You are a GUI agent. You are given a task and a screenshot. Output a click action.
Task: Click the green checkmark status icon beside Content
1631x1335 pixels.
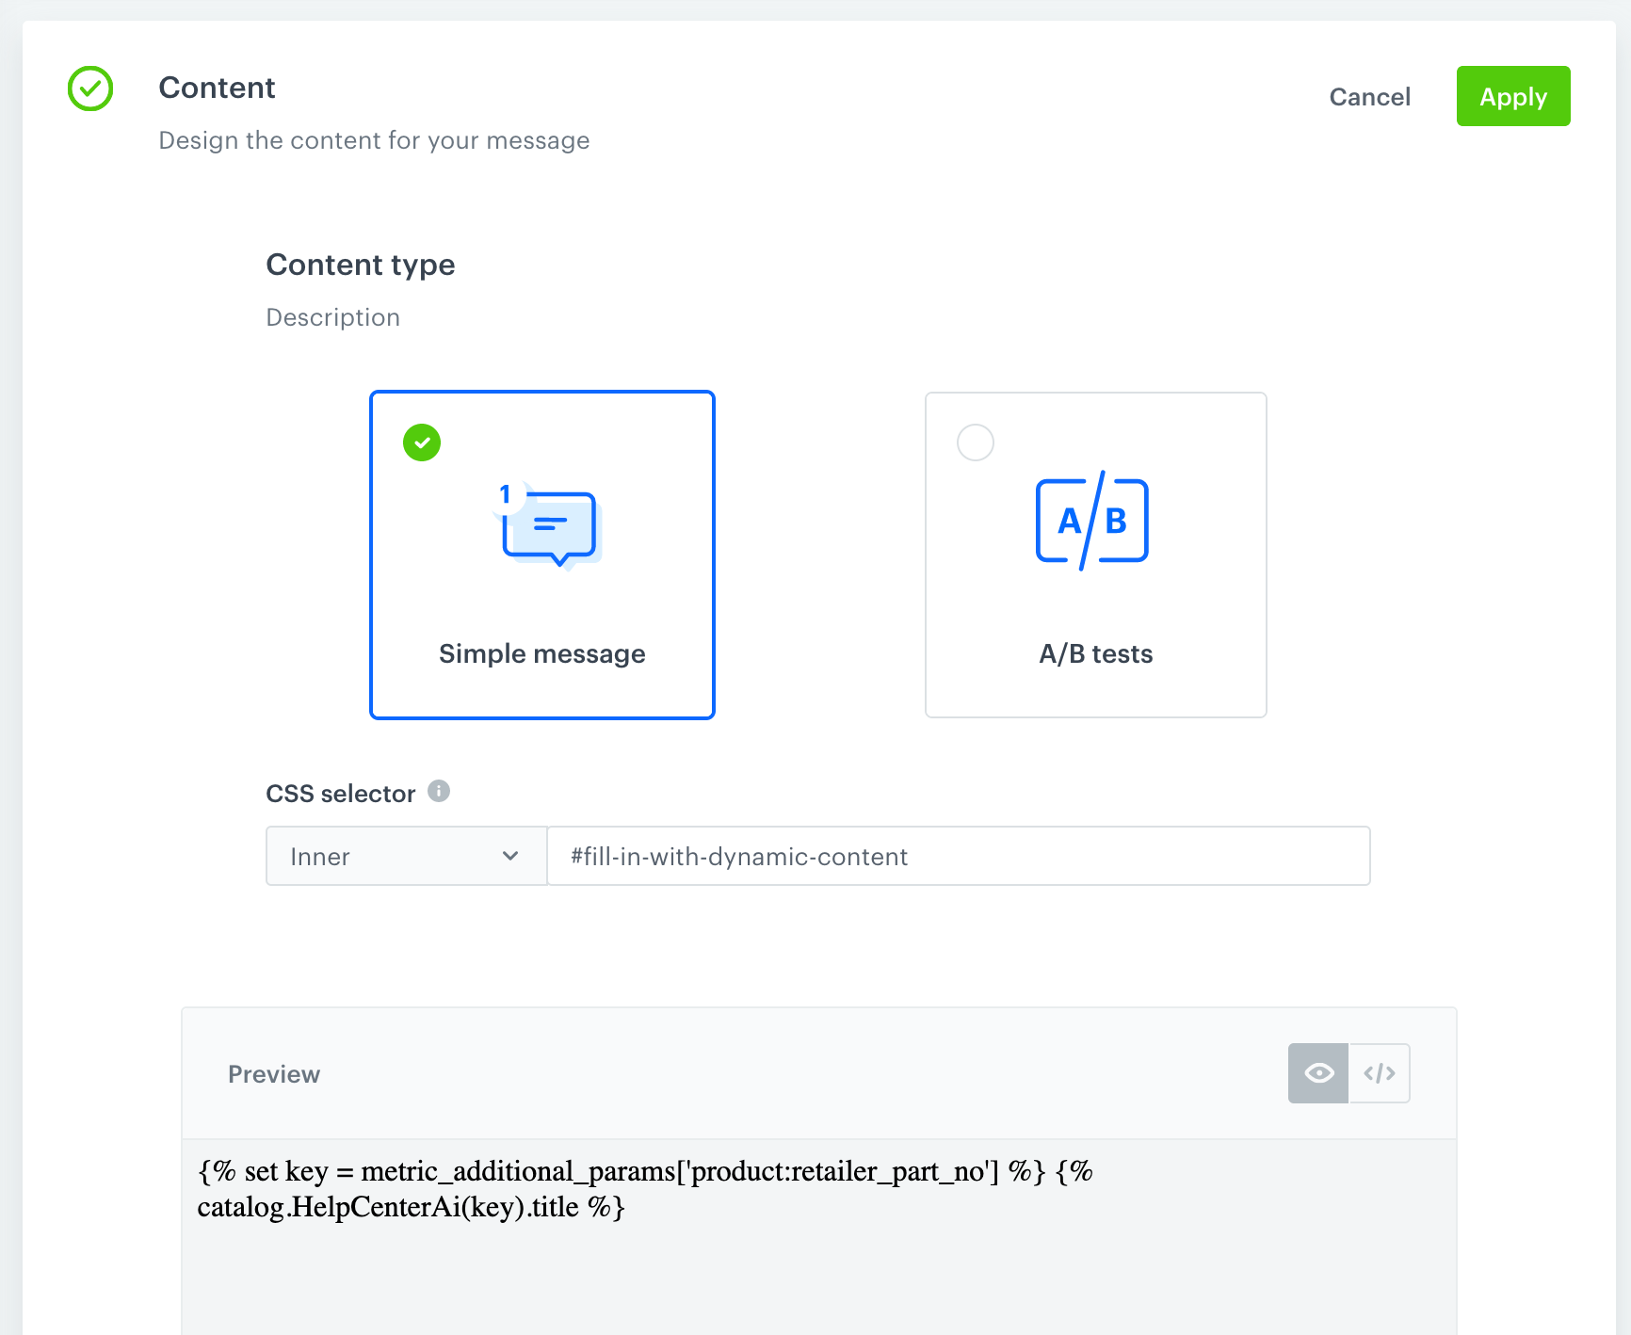tap(90, 88)
